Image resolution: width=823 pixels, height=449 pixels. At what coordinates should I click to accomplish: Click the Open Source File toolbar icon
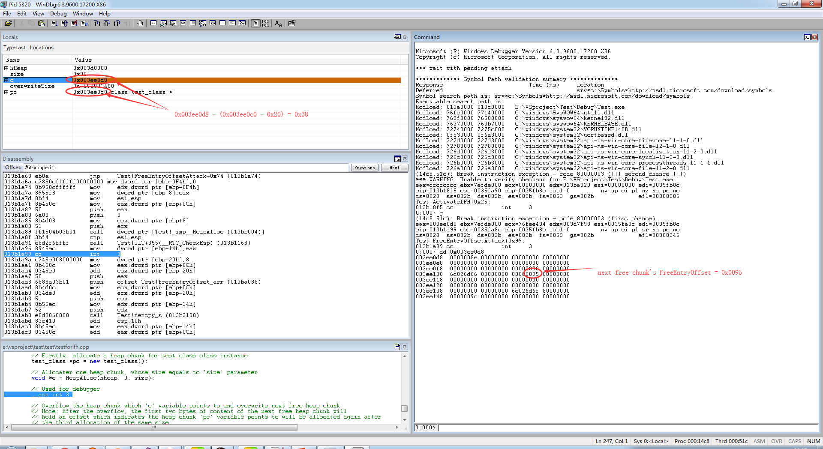point(8,23)
